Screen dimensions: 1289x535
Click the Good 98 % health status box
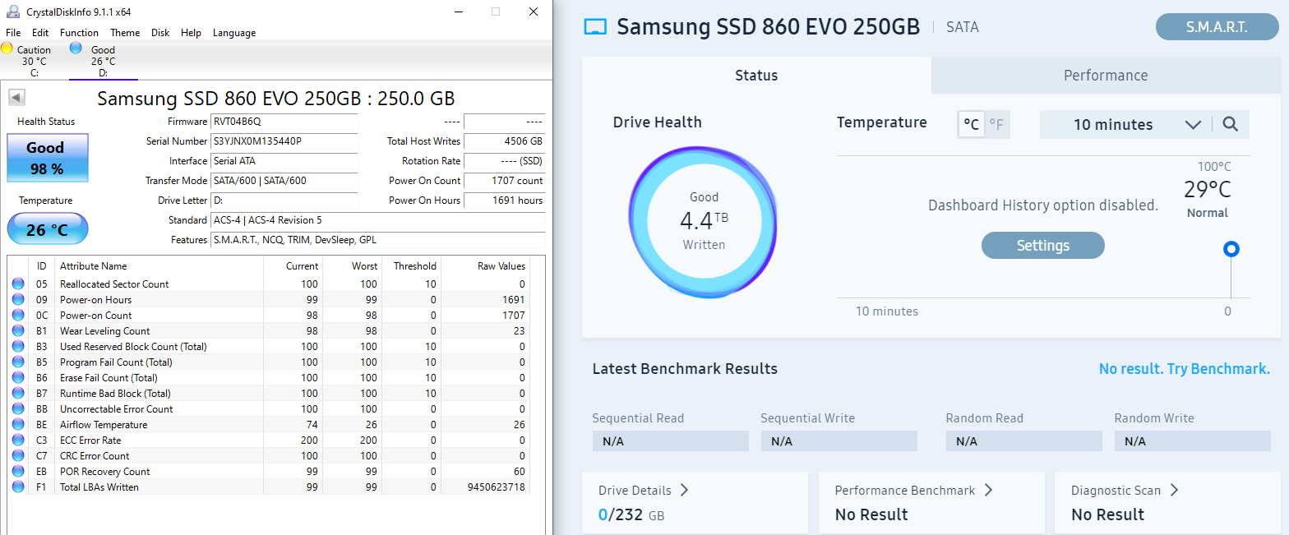[47, 156]
